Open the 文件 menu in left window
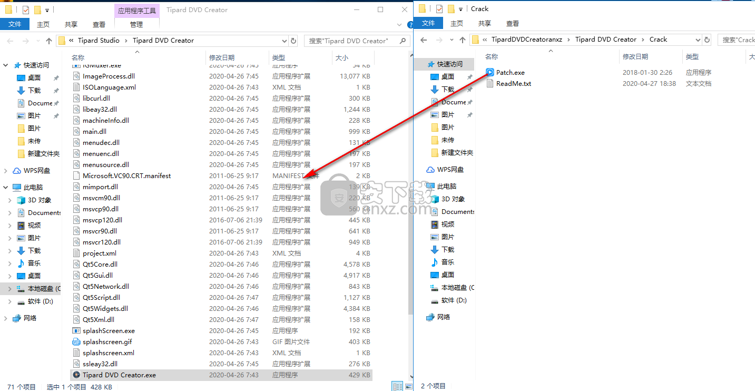This screenshot has width=755, height=391. click(x=15, y=24)
